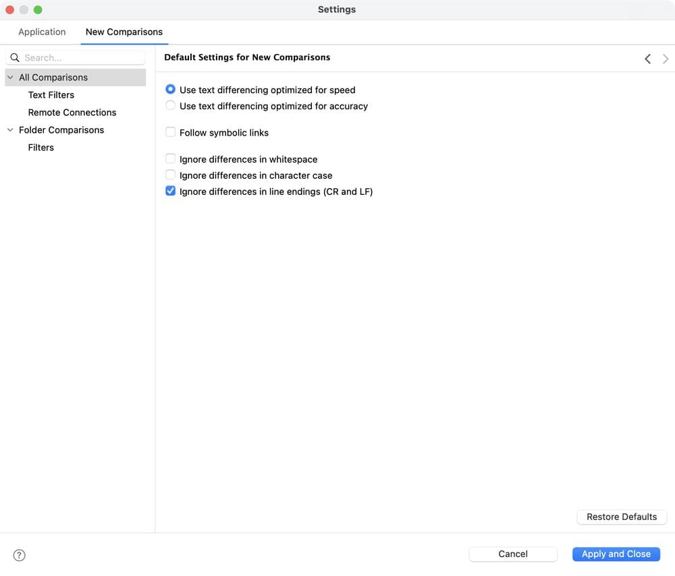Go forward with the right chevron arrow
The width and height of the screenshot is (675, 576).
point(666,59)
